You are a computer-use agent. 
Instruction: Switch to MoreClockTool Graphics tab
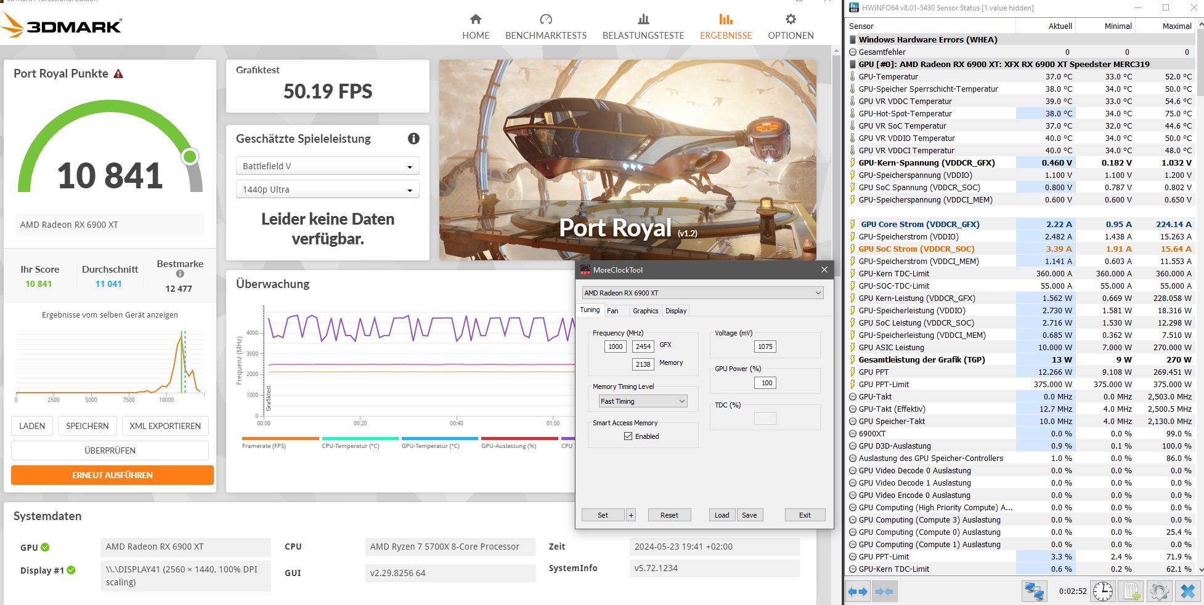click(645, 311)
